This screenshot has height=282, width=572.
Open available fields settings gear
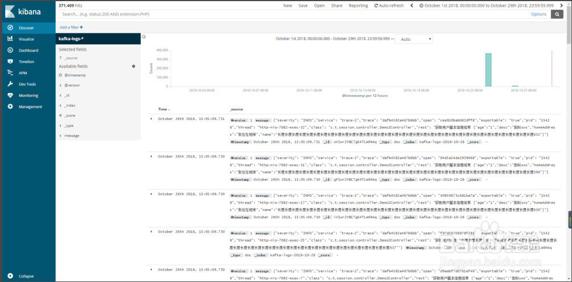coord(134,67)
